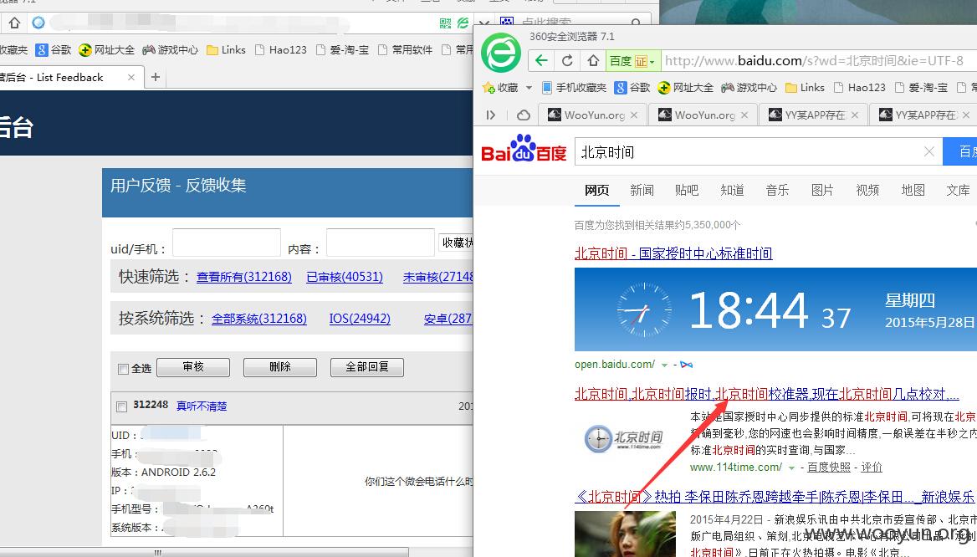Close the second WooYun.org tab
Image resolution: width=977 pixels, height=557 pixels.
tap(744, 115)
